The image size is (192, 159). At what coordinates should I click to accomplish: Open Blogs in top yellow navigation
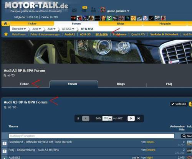tap(121, 24)
